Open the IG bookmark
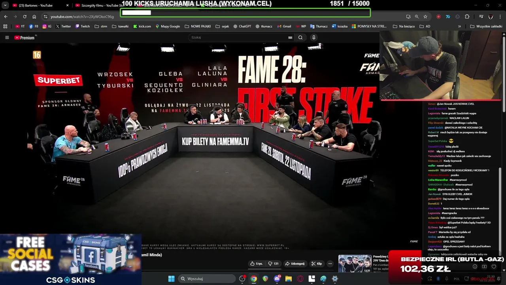This screenshot has height=285, width=506. tap(47, 27)
